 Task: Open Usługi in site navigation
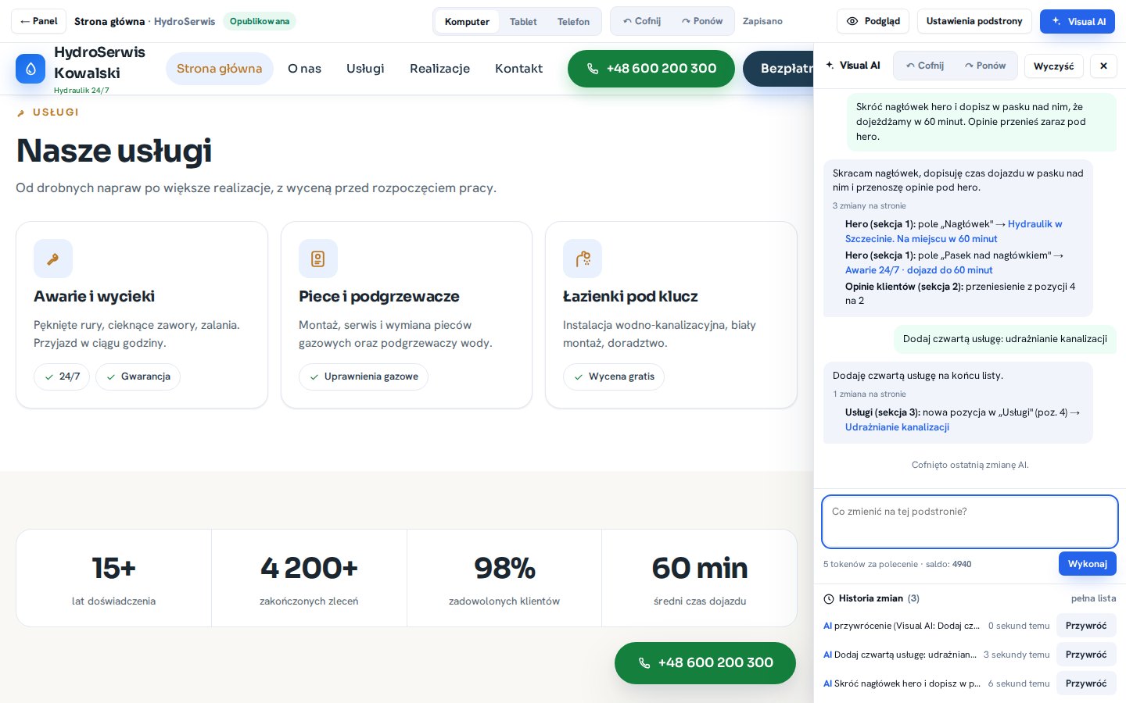365,69
